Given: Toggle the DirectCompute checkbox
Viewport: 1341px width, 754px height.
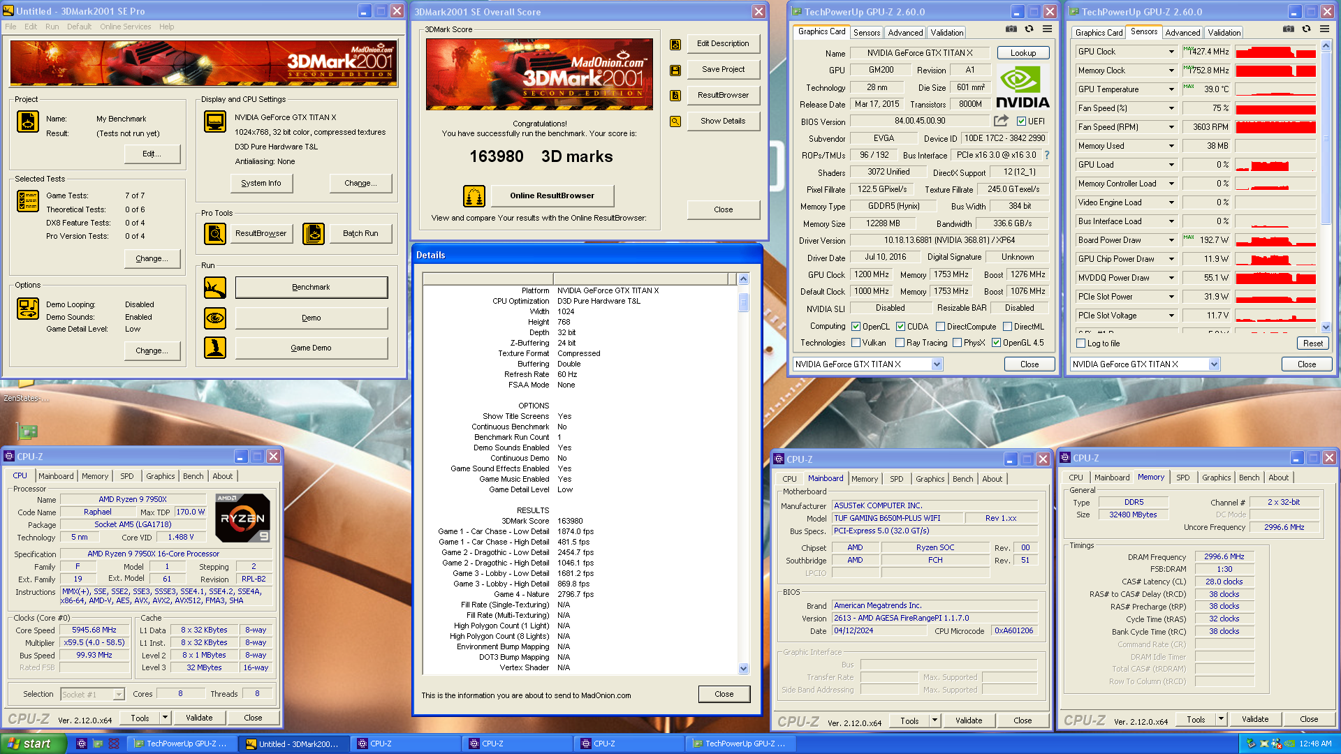Looking at the screenshot, I should (x=940, y=327).
